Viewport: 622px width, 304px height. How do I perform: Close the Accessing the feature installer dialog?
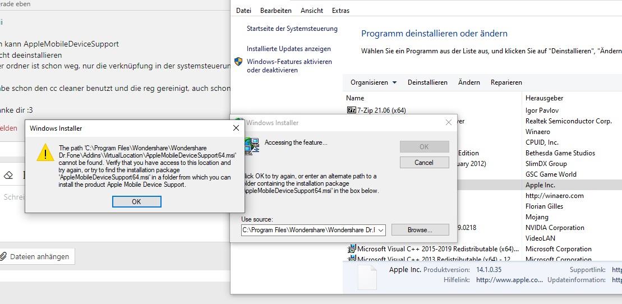449,123
